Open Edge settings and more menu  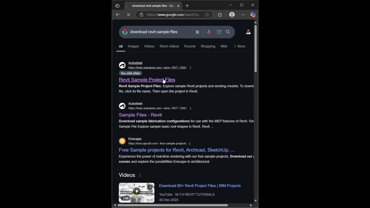(243, 15)
